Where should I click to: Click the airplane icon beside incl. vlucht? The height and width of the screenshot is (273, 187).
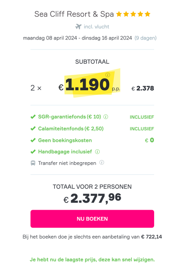click(79, 27)
